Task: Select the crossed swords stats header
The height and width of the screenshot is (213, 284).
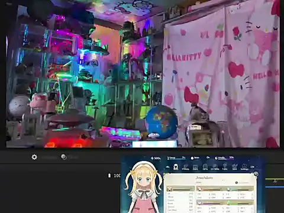Action: pos(180,189)
